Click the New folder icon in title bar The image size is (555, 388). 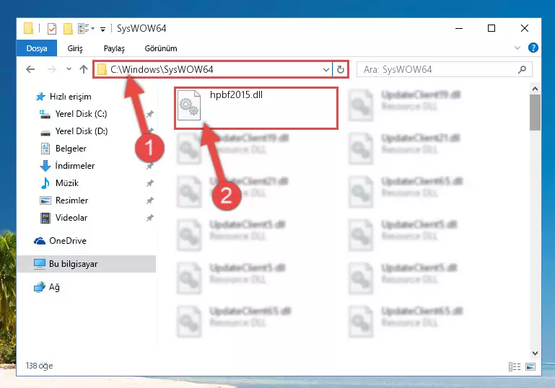(68, 28)
